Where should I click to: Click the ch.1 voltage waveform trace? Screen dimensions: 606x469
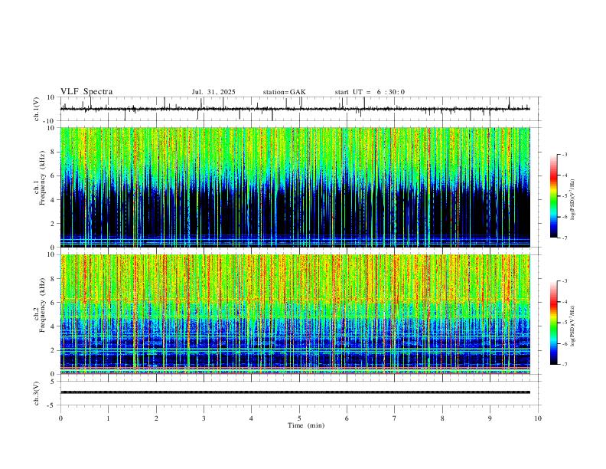point(295,109)
